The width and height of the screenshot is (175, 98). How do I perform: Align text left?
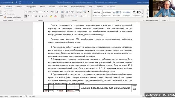[63, 16]
